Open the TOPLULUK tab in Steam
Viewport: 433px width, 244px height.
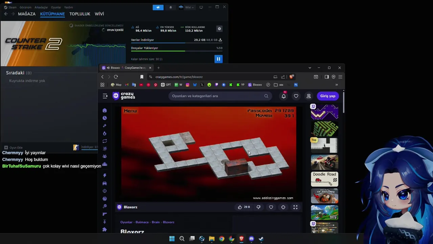(x=80, y=14)
